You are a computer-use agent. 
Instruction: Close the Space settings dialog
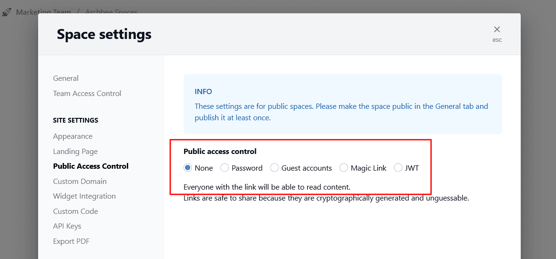point(497,30)
